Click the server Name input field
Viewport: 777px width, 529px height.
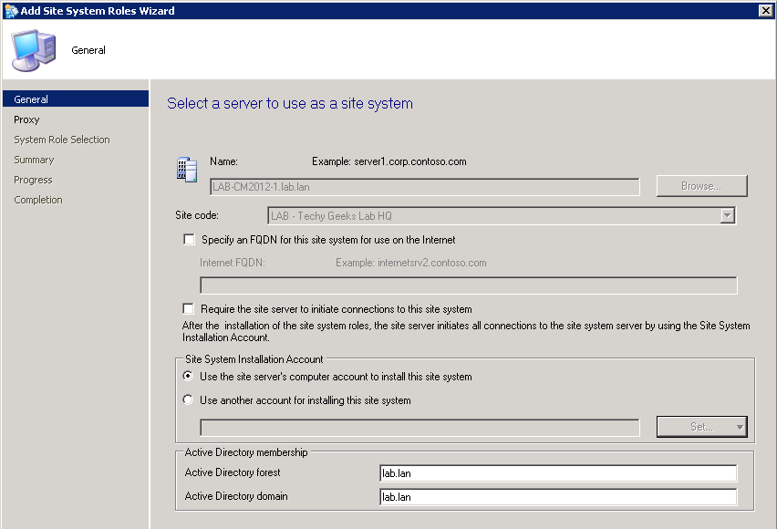[425, 187]
